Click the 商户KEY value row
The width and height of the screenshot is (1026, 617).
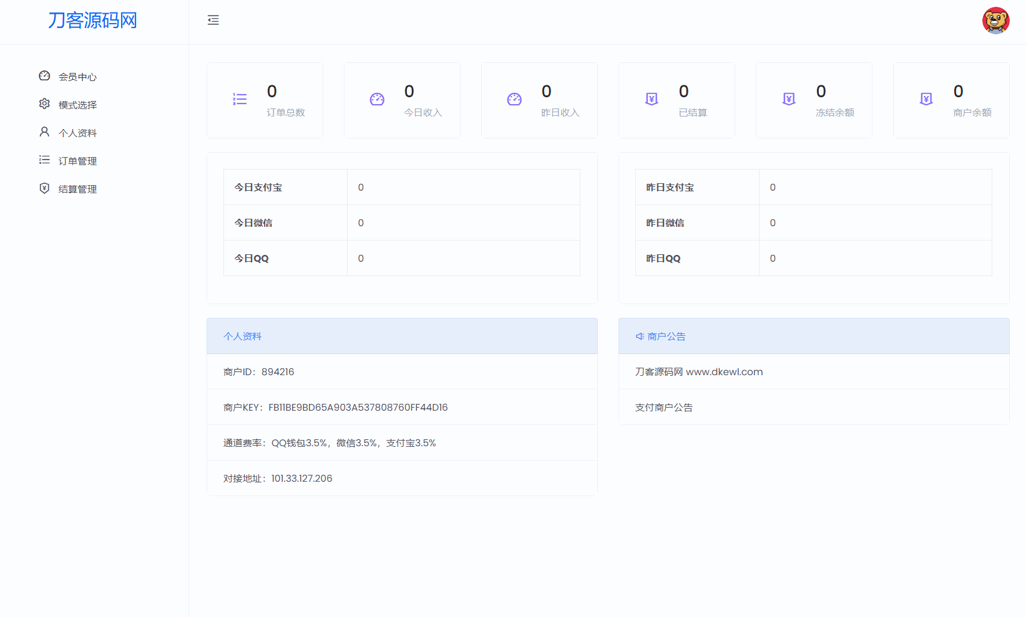pyautogui.click(x=336, y=408)
